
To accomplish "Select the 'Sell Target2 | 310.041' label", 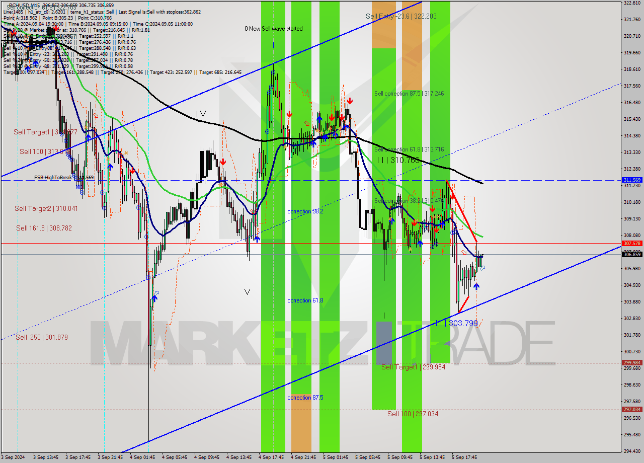I will pos(46,208).
